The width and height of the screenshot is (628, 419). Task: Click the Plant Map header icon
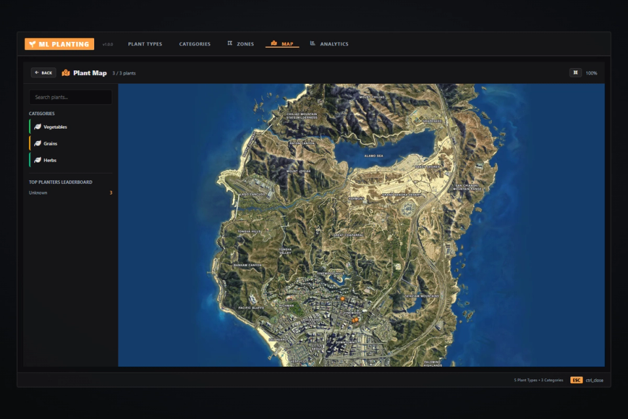[x=65, y=73]
